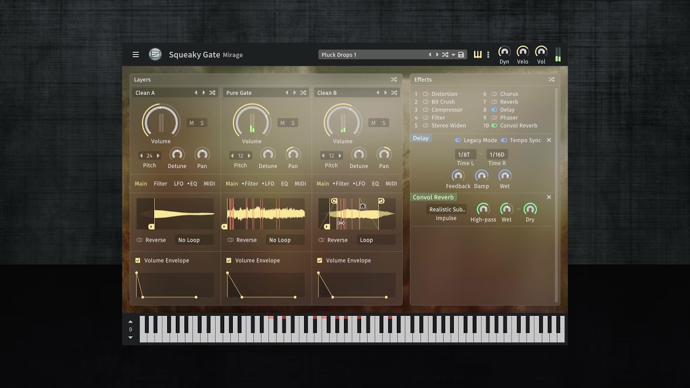
Task: Mute the Clean A layer
Action: pyautogui.click(x=191, y=123)
